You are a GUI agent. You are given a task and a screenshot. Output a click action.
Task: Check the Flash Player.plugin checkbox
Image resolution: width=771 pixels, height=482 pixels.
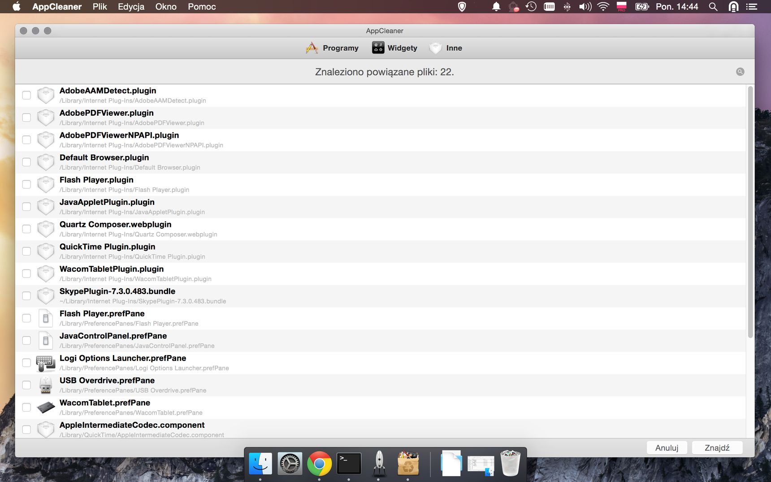[x=26, y=184]
